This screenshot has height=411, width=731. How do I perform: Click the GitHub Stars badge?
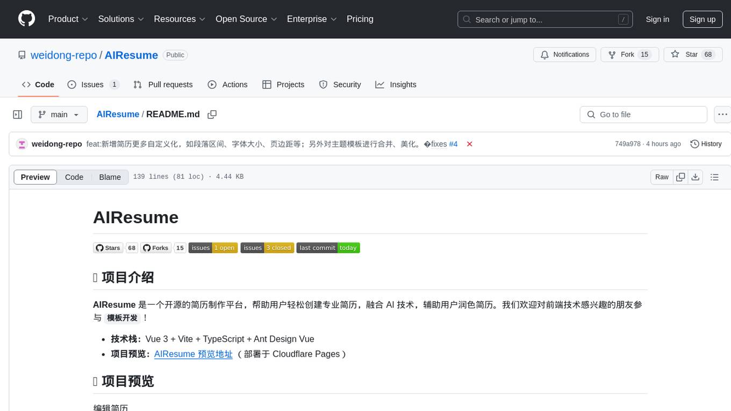pos(116,248)
